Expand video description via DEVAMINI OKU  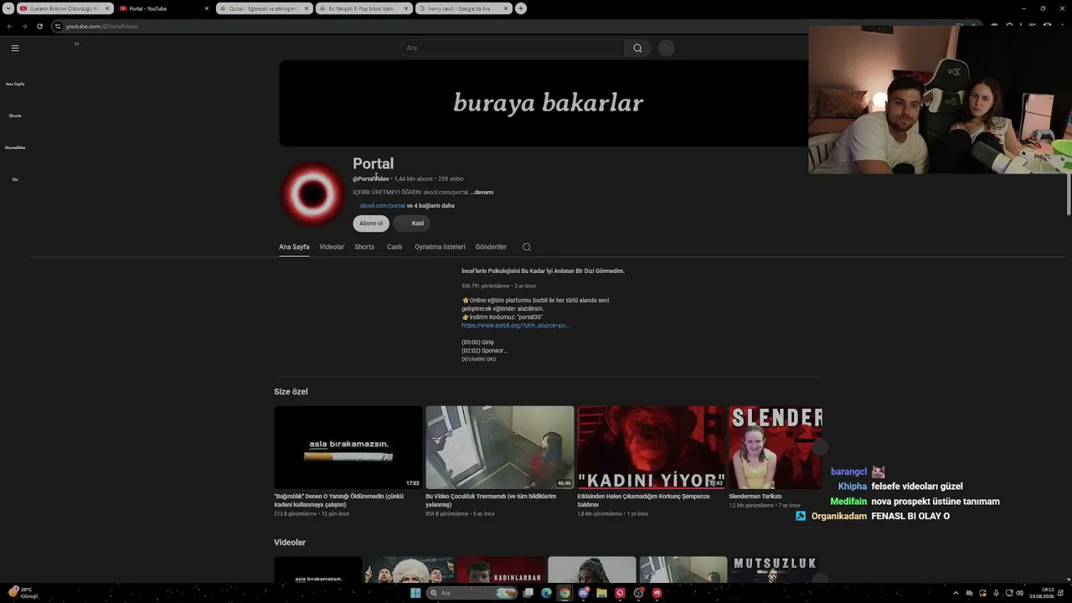pyautogui.click(x=479, y=359)
